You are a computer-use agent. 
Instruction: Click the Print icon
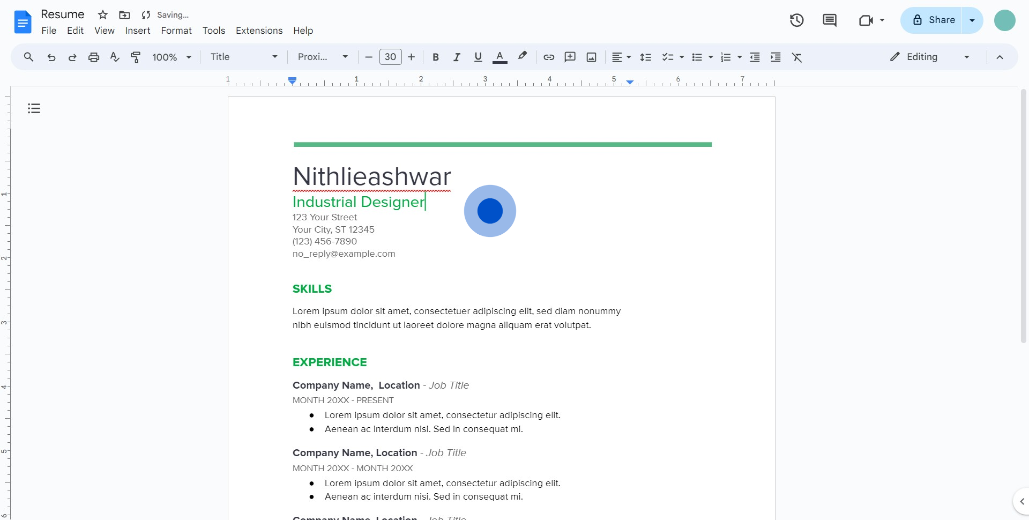tap(94, 57)
